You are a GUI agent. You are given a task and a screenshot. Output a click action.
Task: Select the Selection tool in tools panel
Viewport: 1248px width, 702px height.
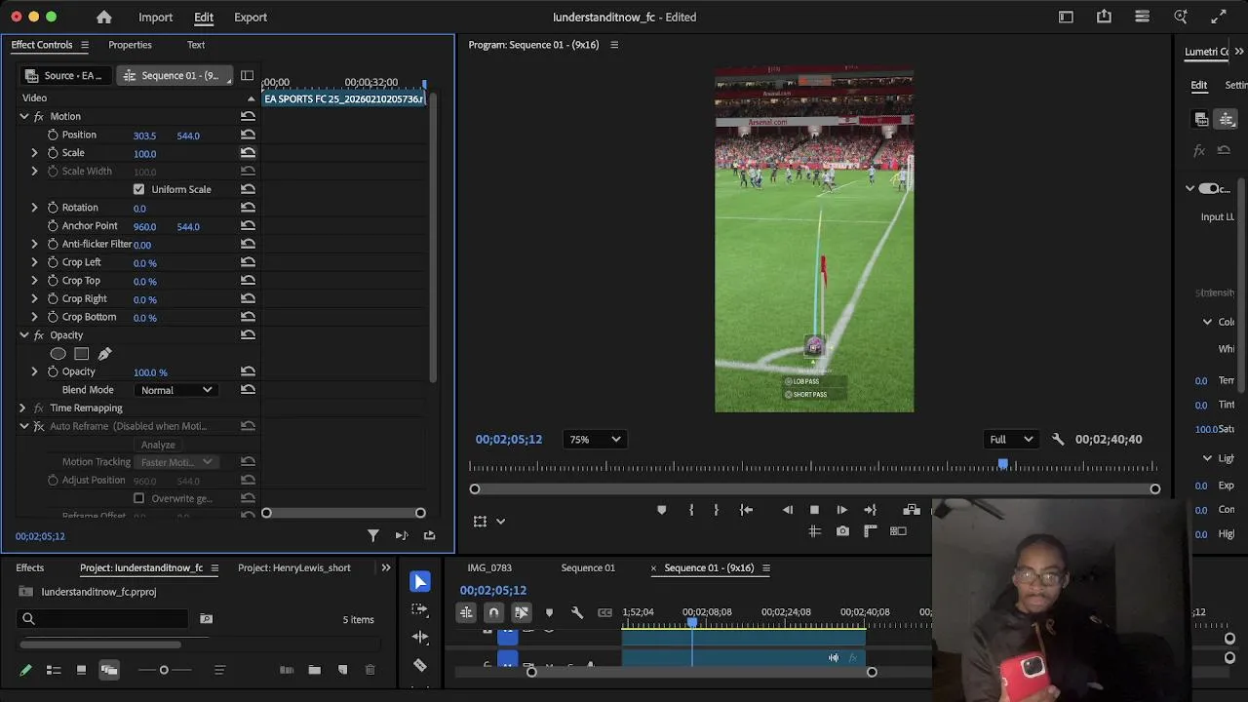pyautogui.click(x=420, y=582)
